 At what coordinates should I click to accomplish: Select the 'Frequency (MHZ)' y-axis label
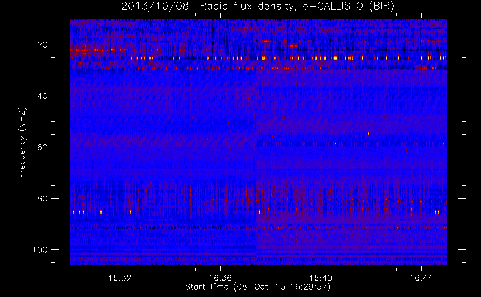22,143
